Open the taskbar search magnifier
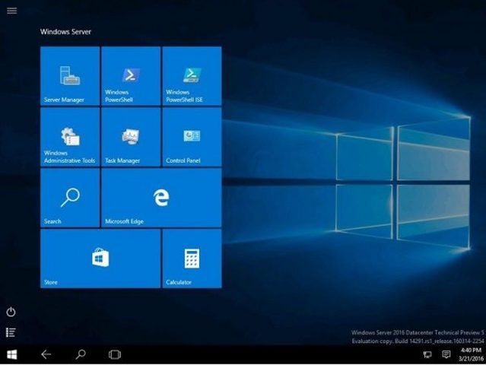The width and height of the screenshot is (486, 365). click(81, 354)
